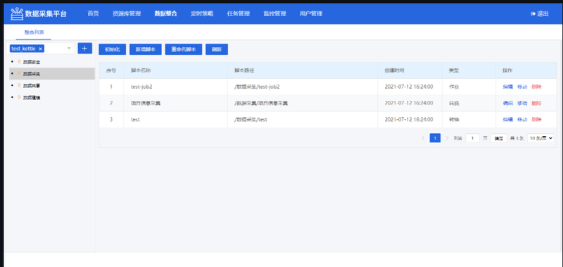Click 删除 for the 项目信息采集 row
This screenshot has height=267, width=563.
[536, 103]
